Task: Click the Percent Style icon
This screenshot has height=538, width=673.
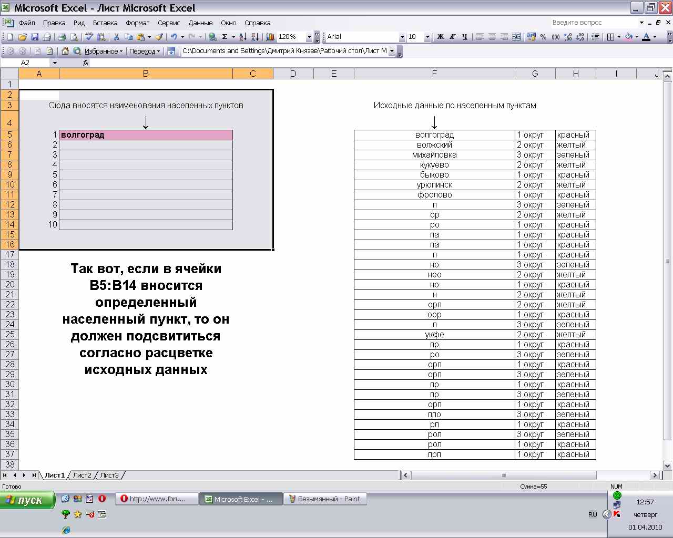Action: (543, 37)
